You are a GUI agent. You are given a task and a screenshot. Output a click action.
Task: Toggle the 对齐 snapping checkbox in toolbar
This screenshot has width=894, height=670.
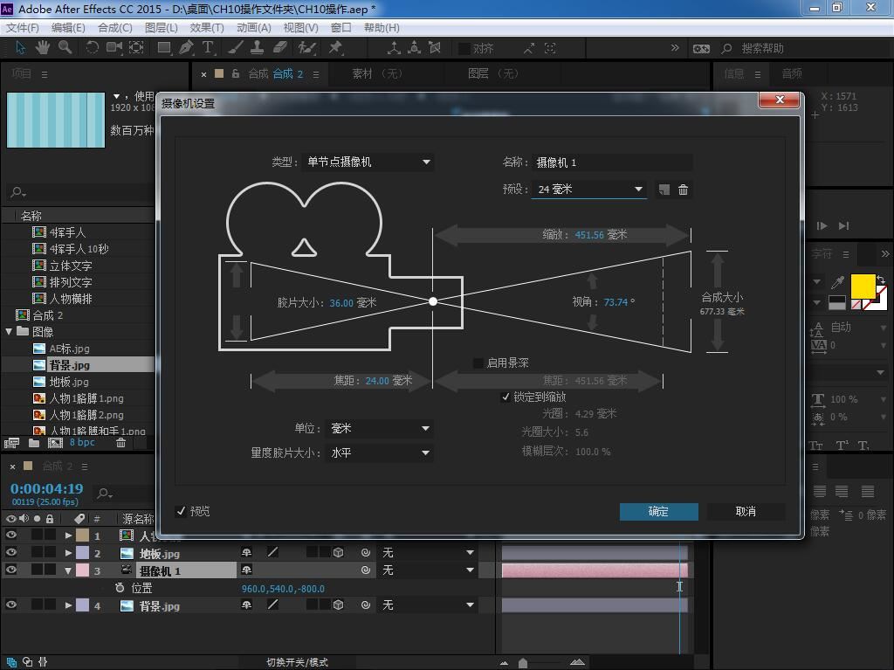(x=464, y=49)
